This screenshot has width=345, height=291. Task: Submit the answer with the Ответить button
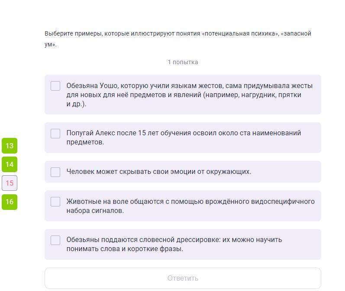(x=183, y=278)
